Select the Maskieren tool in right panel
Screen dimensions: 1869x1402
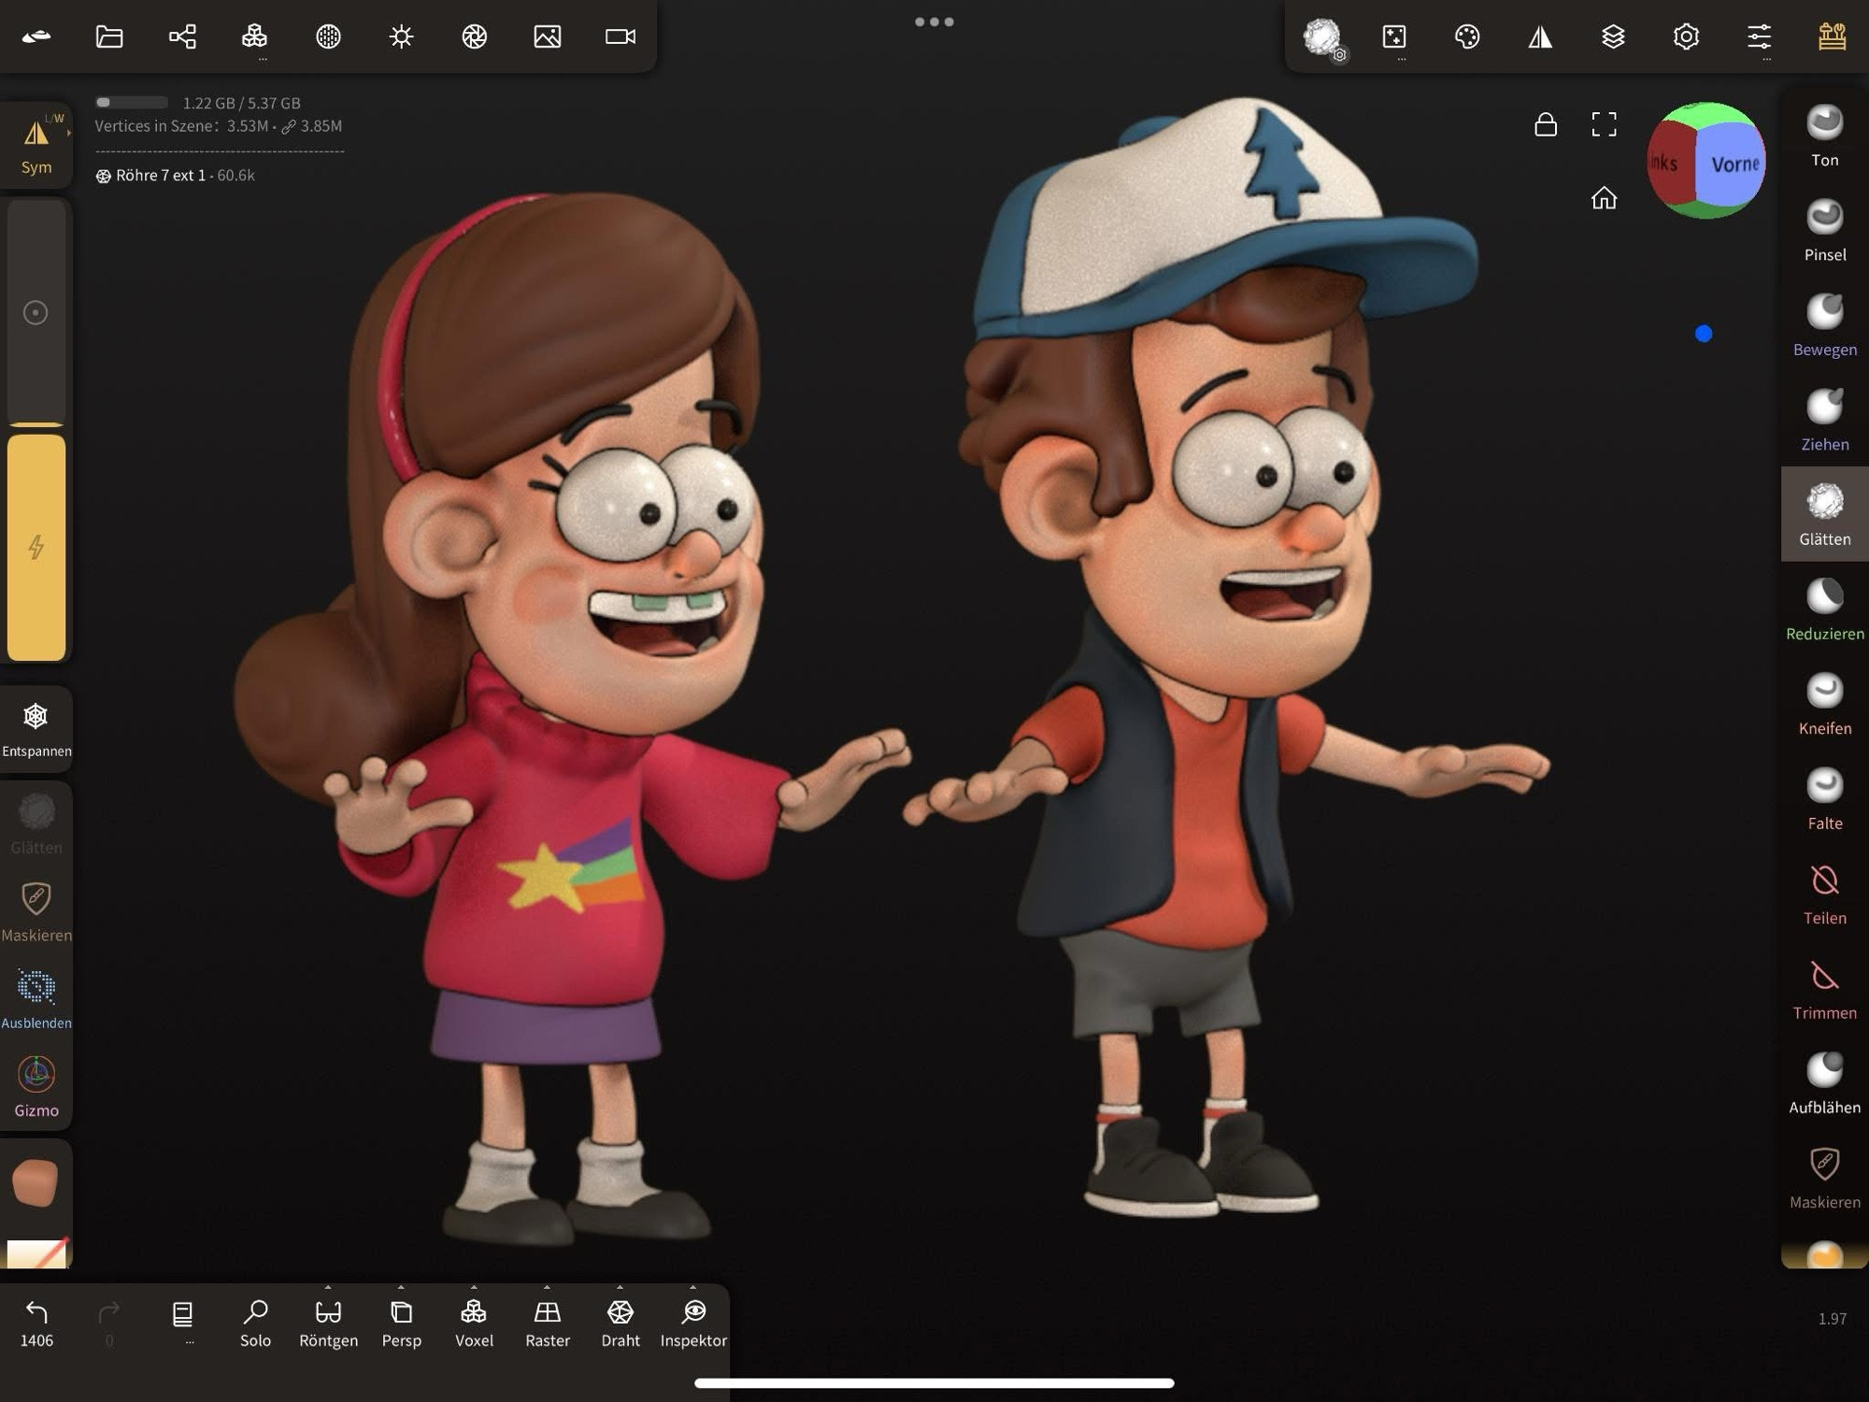click(x=1824, y=1179)
